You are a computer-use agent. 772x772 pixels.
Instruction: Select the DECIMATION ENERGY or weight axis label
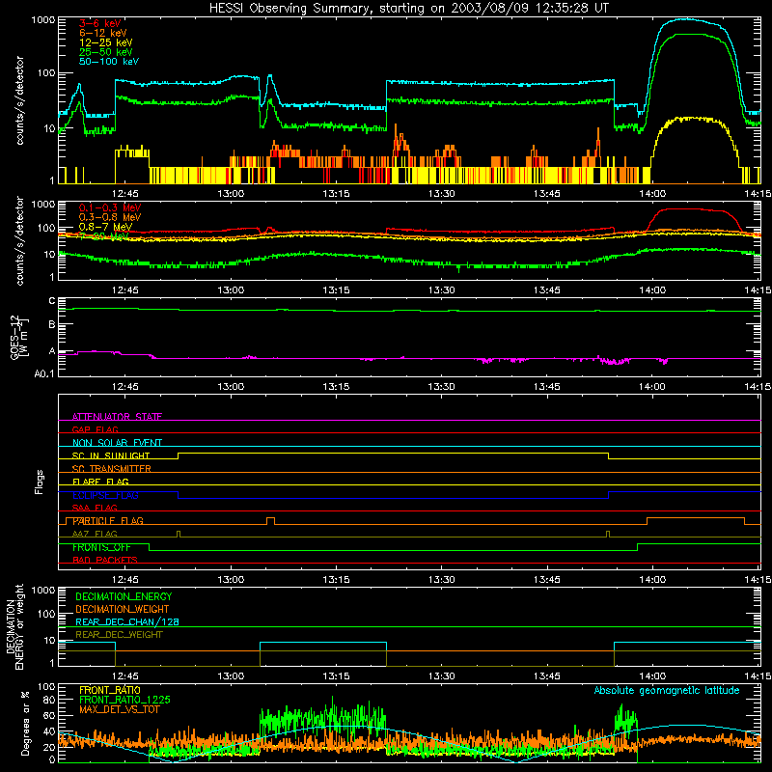tap(14, 626)
